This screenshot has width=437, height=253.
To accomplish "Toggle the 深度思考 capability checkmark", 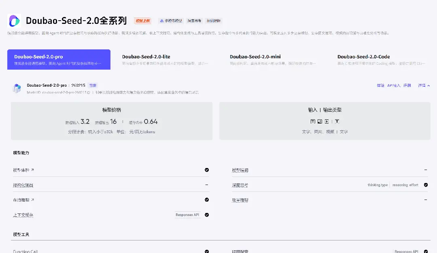I will [x=426, y=185].
